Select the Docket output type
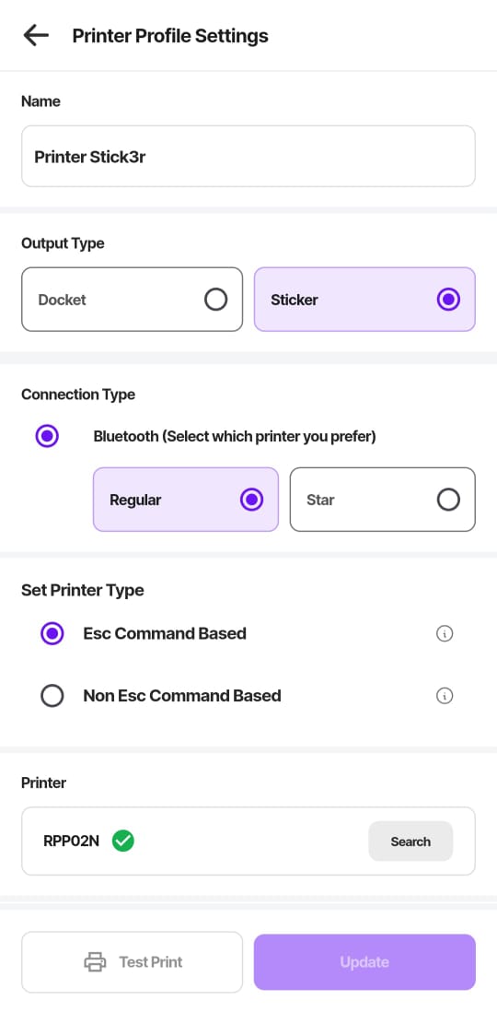497x1012 pixels. pos(133,300)
